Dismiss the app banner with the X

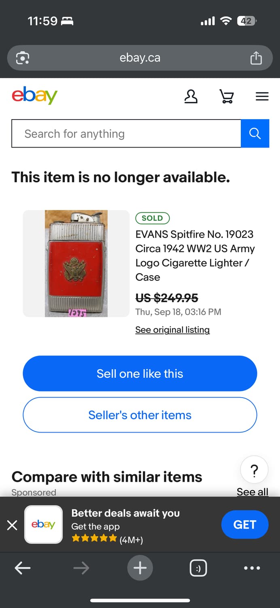[12, 525]
